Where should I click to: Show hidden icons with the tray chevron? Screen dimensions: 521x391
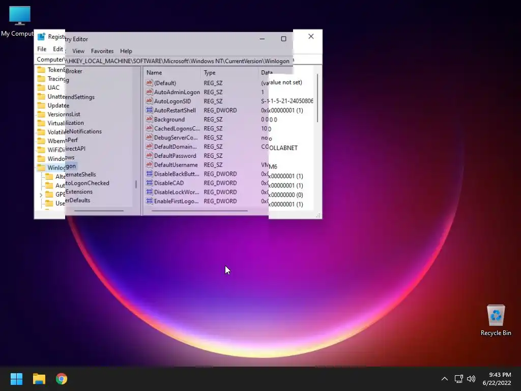tap(445, 379)
